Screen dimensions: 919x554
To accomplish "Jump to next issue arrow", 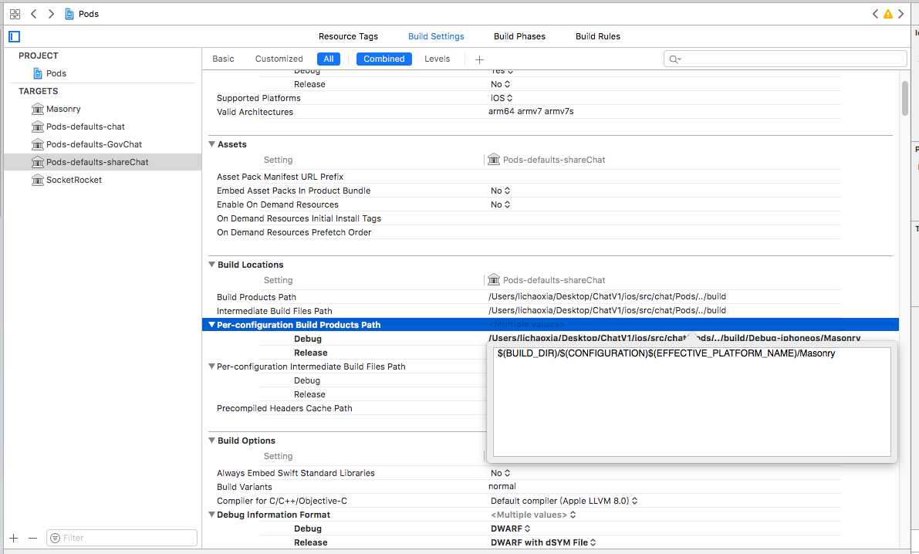I will point(900,13).
